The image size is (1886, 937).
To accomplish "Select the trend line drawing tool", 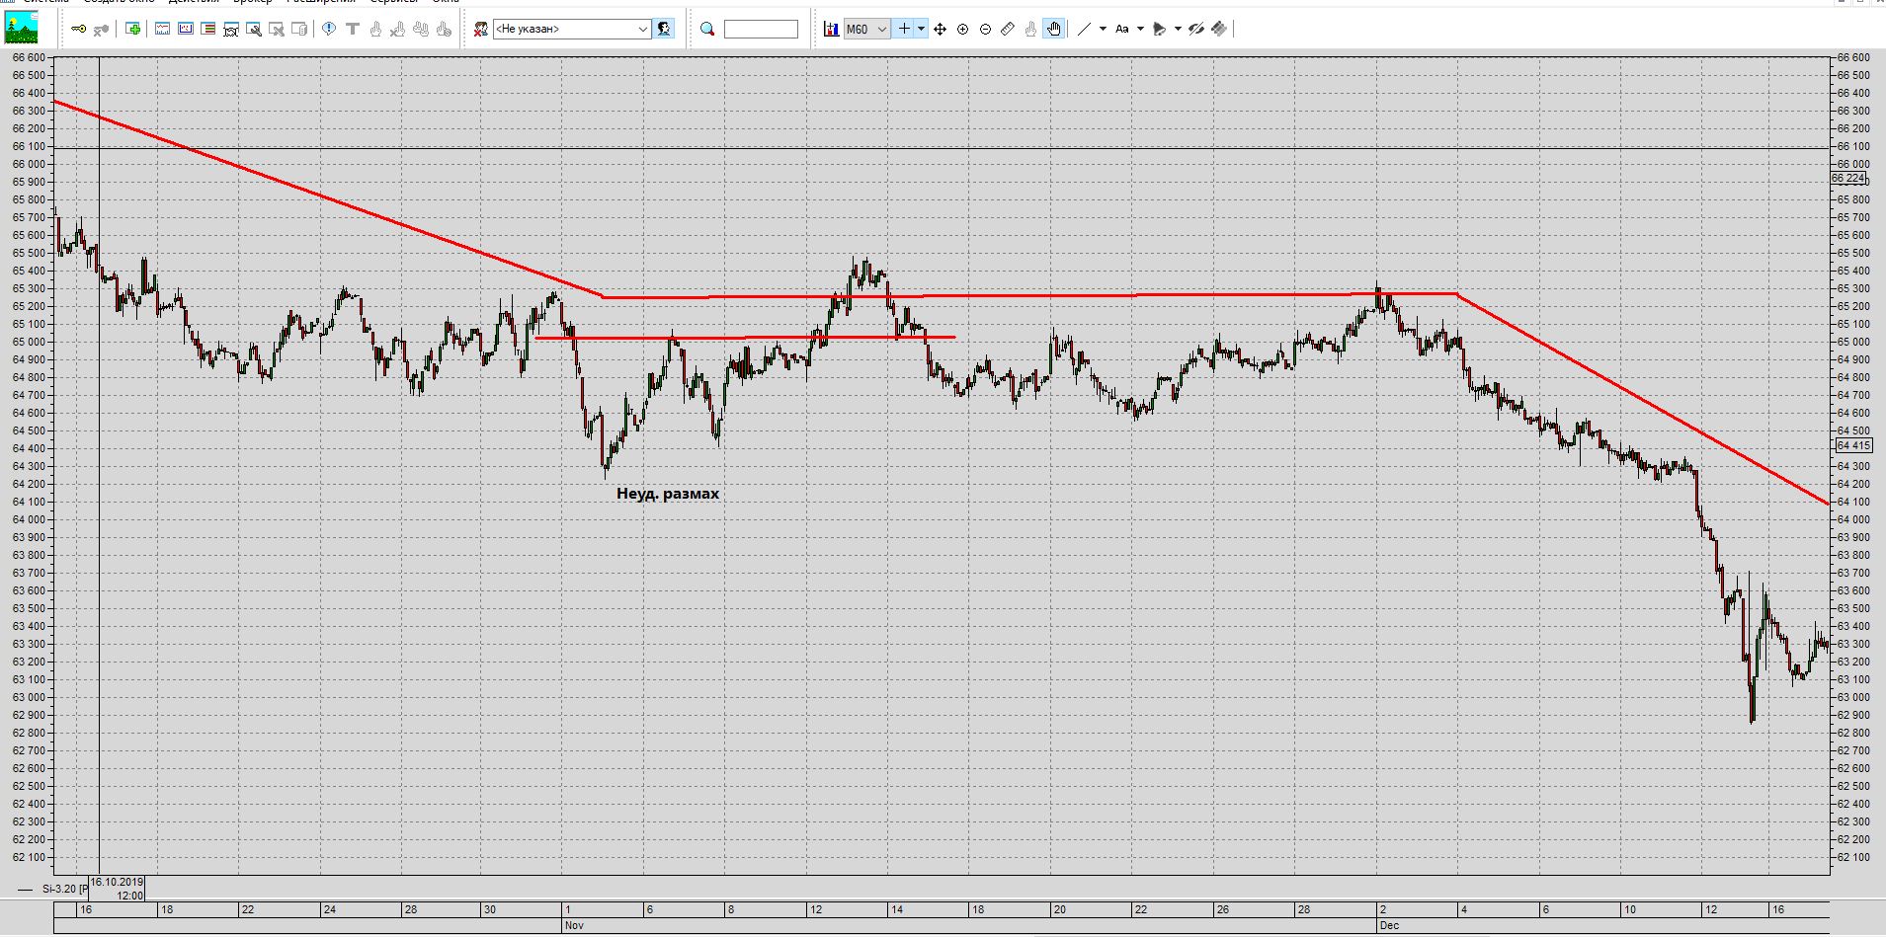I will (x=1084, y=30).
